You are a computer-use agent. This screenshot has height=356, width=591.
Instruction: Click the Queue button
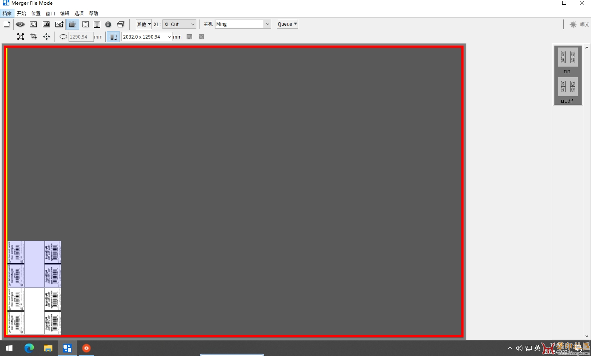(x=287, y=24)
